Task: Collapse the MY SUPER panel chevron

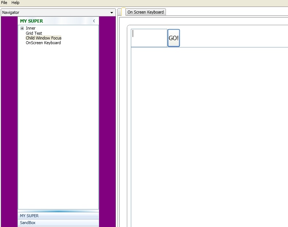Action: click(94, 21)
